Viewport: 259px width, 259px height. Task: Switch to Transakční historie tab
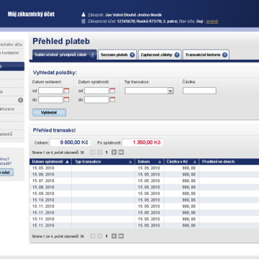(206, 55)
